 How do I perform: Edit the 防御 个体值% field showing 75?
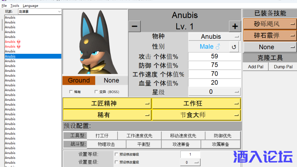[214, 65]
